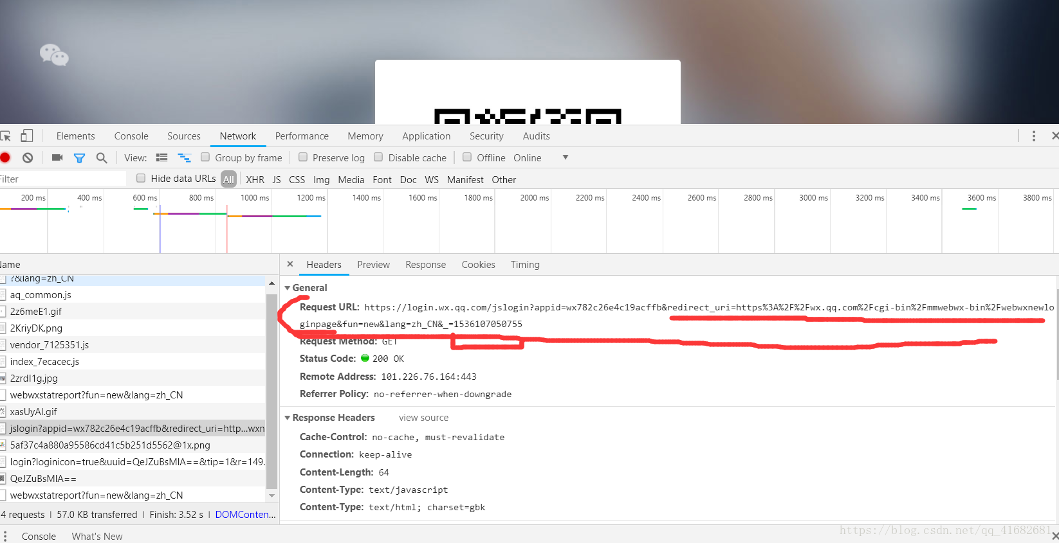
Task: Switch to the Console panel tab
Action: pos(131,136)
